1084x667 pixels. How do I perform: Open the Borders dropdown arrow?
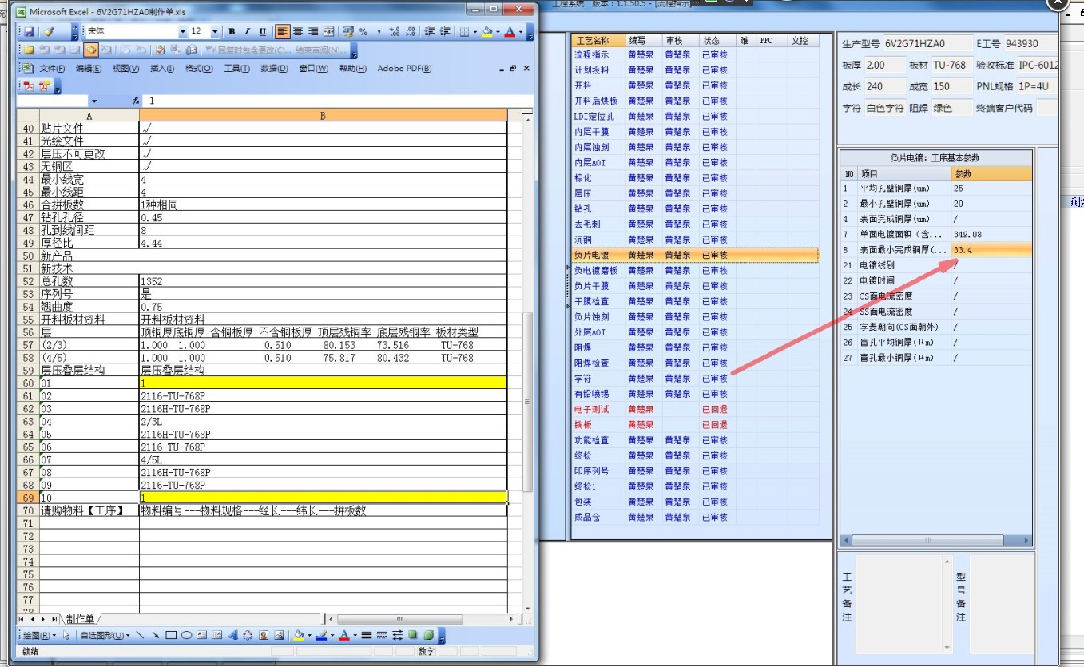pos(474,31)
